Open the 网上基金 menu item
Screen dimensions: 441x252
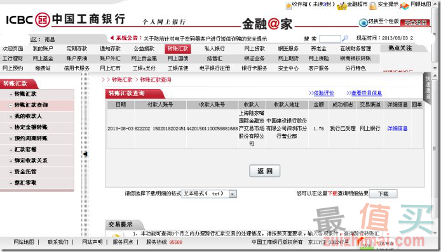coord(43,58)
